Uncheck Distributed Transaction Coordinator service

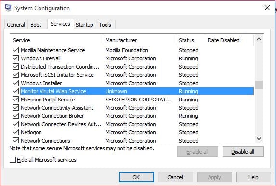[15, 67]
